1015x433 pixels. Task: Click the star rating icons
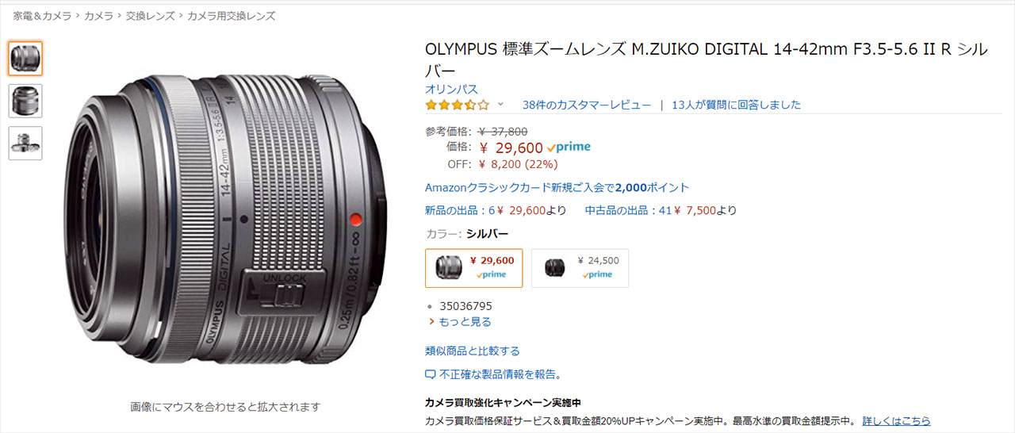[x=458, y=105]
